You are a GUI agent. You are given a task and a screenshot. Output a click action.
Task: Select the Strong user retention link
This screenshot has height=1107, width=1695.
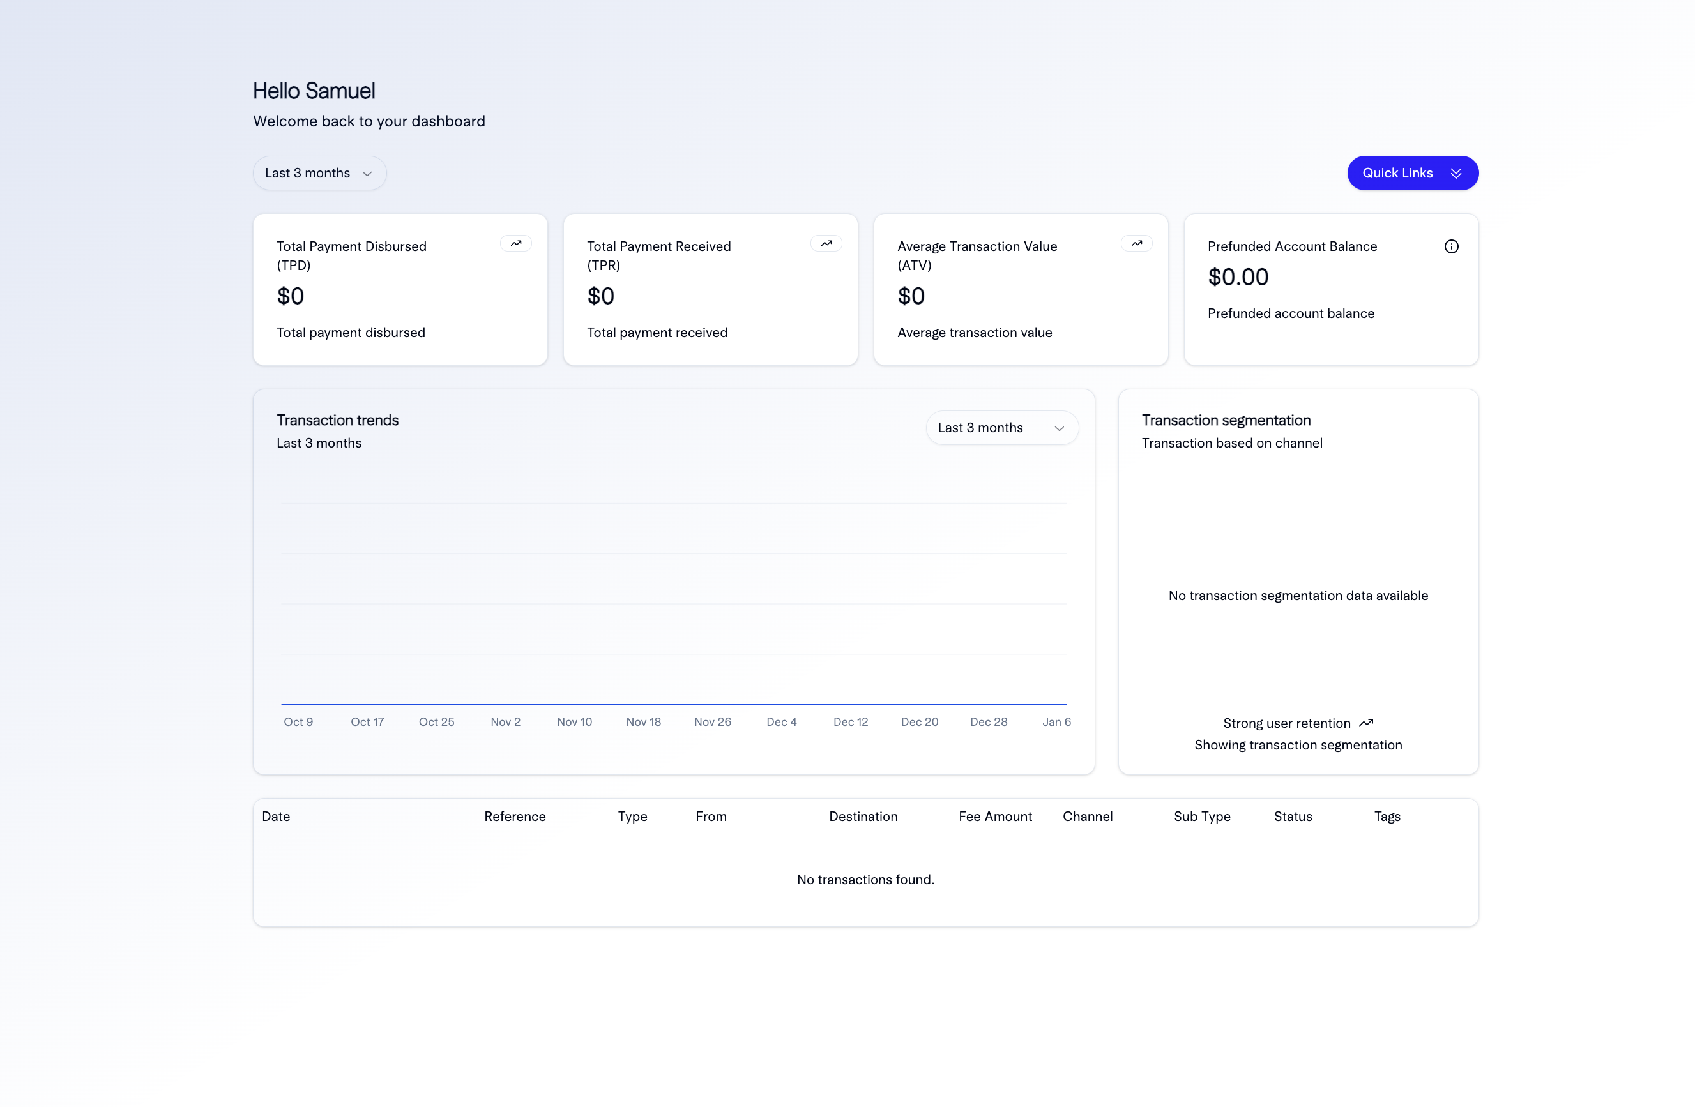[x=1286, y=722]
